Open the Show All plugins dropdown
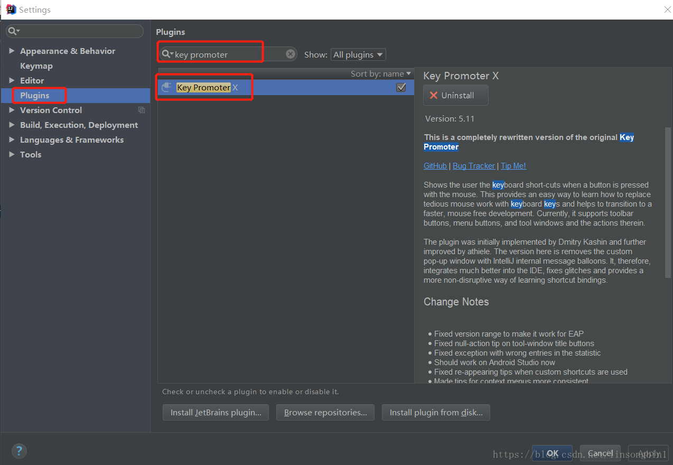 (x=358, y=54)
